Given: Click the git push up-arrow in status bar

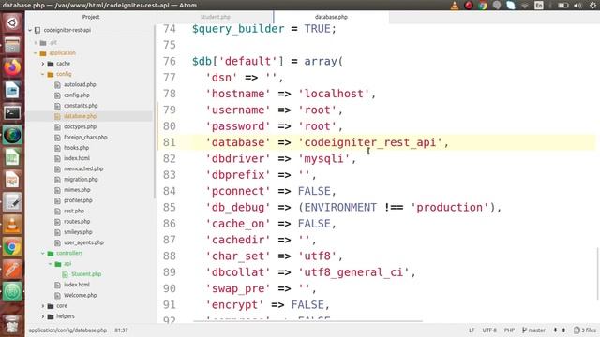Looking at the screenshot, I should (563, 330).
